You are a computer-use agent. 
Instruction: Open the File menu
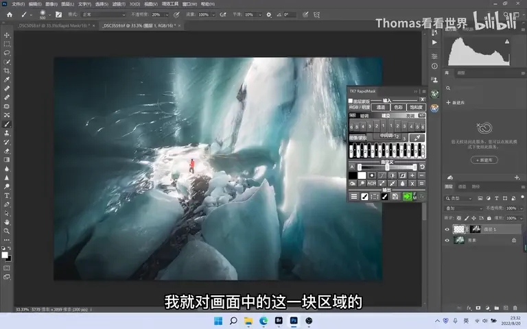point(18,4)
